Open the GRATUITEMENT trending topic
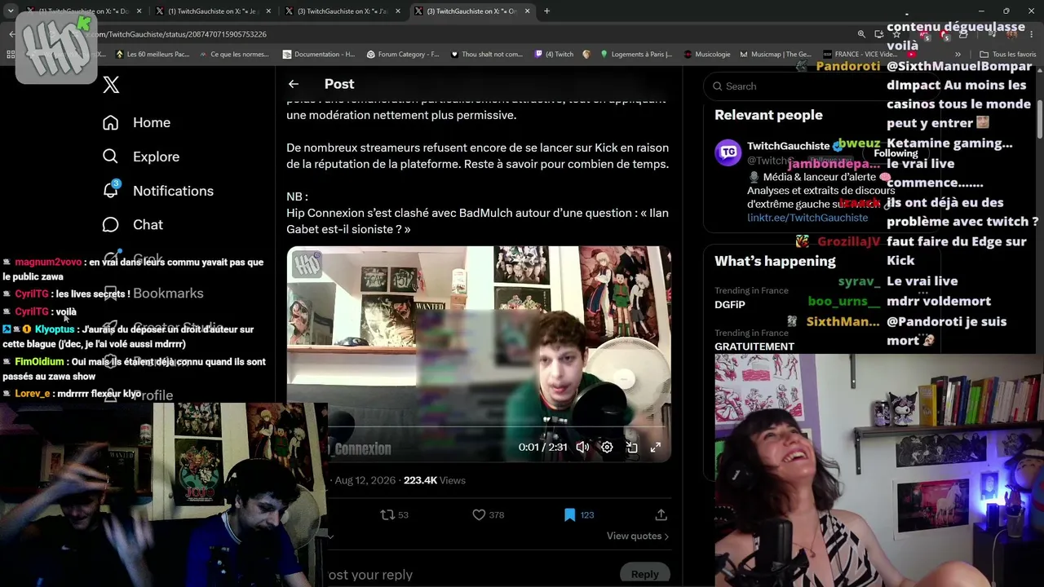1044x587 pixels. coord(754,346)
